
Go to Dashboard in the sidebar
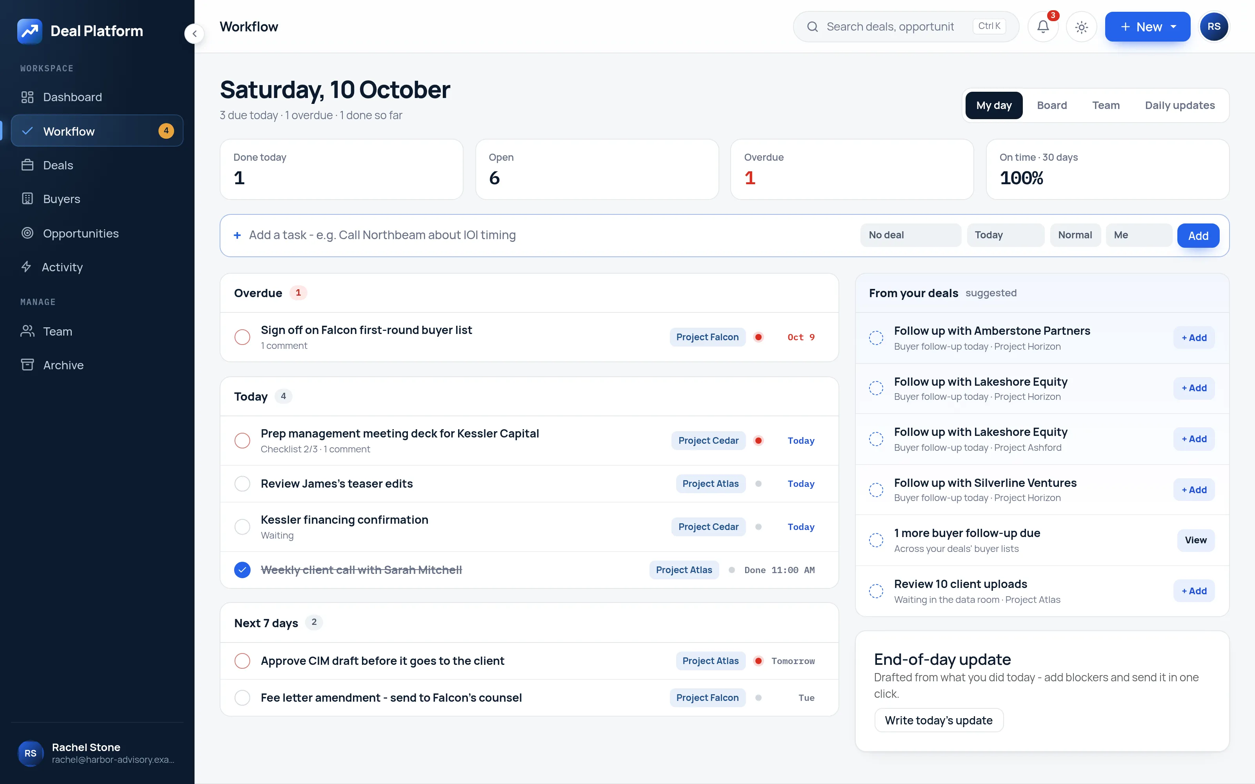(x=97, y=97)
